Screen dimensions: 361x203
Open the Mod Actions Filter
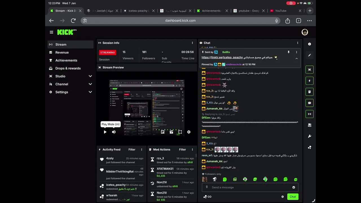coord(182,149)
